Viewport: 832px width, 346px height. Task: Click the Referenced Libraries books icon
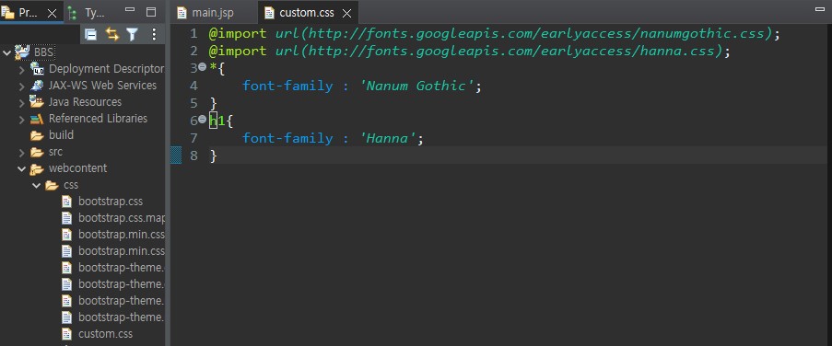click(37, 119)
